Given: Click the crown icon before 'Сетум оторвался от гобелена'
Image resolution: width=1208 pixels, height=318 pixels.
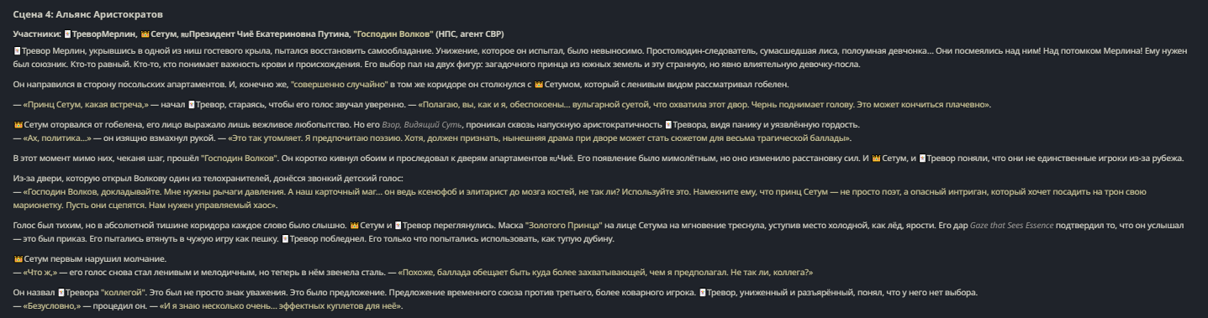Looking at the screenshot, I should pyautogui.click(x=18, y=125).
